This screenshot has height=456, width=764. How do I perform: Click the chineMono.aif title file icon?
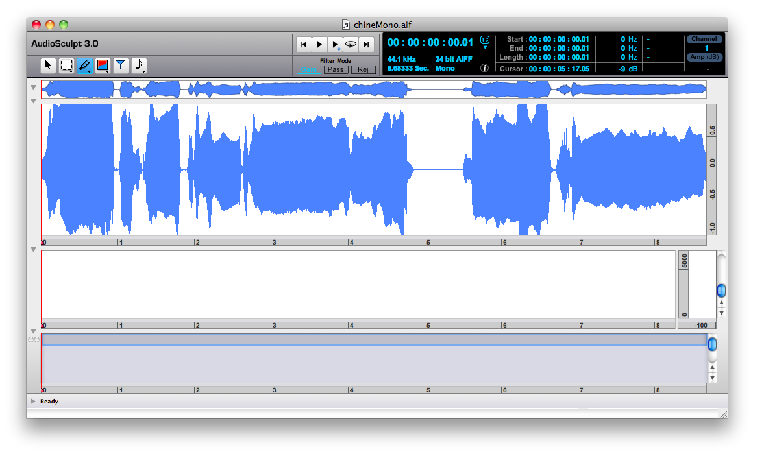[x=345, y=25]
